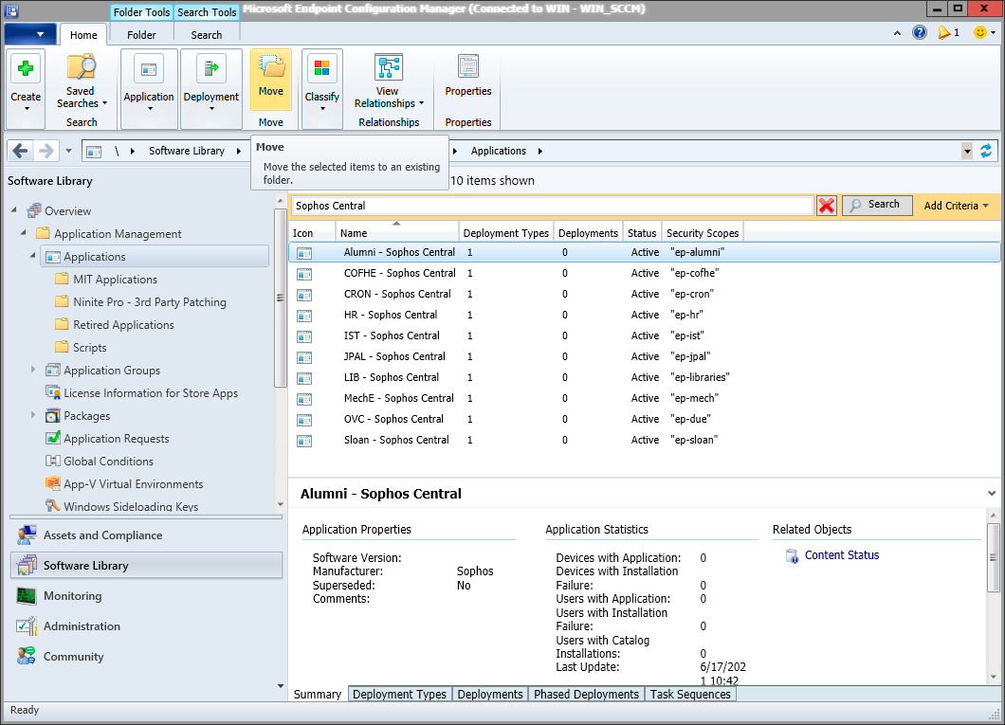Open Saved Searches in the ribbon
Viewport: 1005px width, 725px height.
coord(82,82)
